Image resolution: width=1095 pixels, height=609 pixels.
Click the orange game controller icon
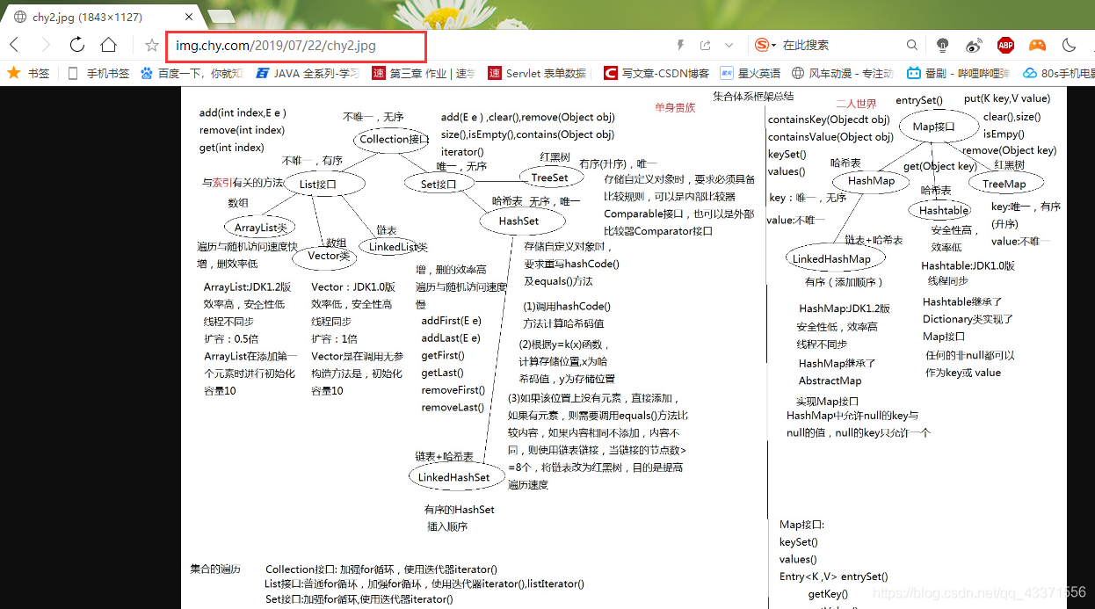pyautogui.click(x=1037, y=45)
